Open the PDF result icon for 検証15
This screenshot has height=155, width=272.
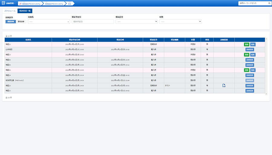(224, 86)
